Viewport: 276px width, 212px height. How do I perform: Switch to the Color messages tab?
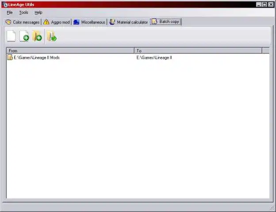(x=23, y=22)
